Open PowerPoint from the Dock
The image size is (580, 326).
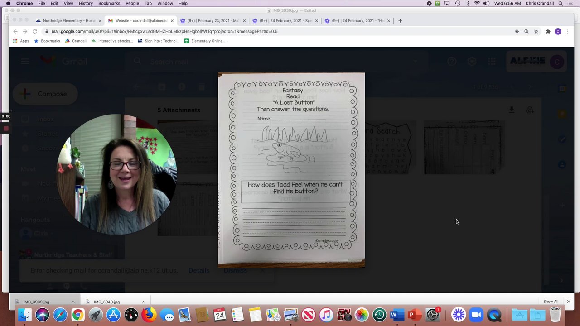[415, 315]
